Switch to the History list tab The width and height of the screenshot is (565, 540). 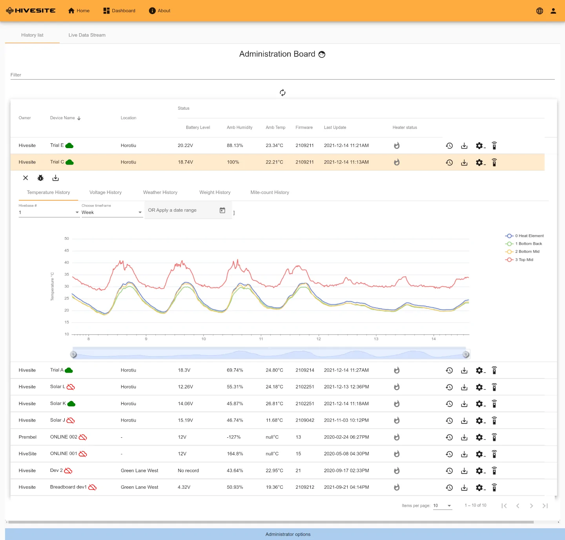(x=32, y=35)
